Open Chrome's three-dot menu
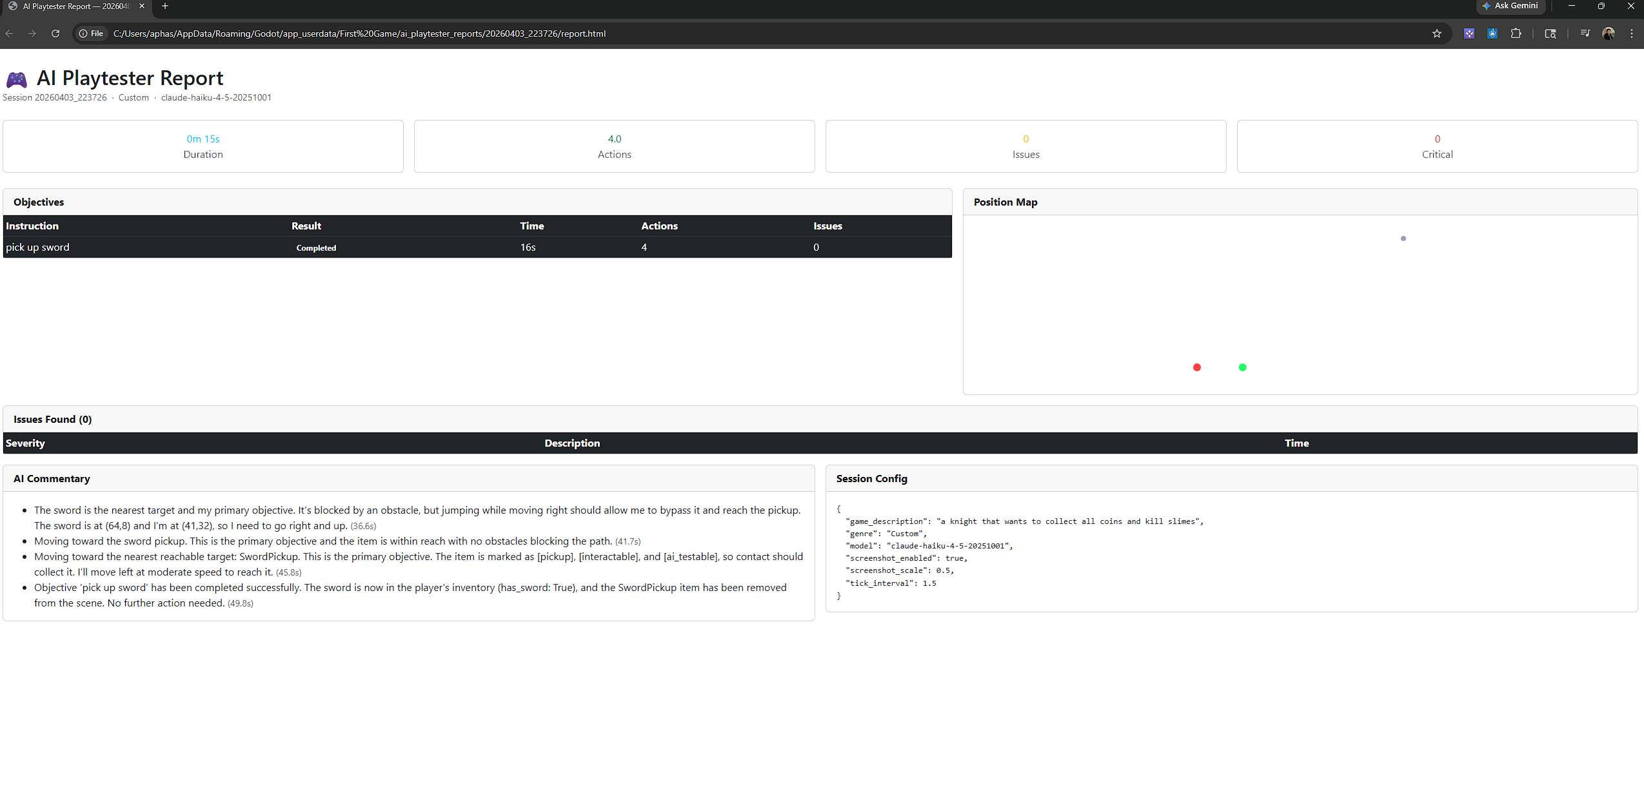The image size is (1644, 805). pos(1632,34)
